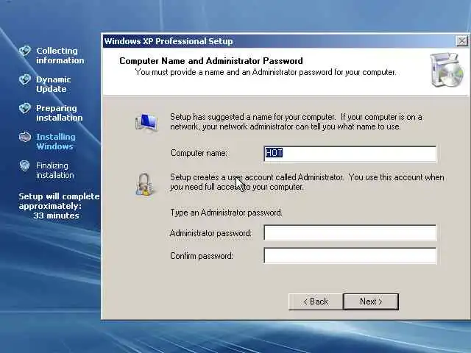Click the "Collecting information" step text
The image size is (471, 353).
(60, 56)
